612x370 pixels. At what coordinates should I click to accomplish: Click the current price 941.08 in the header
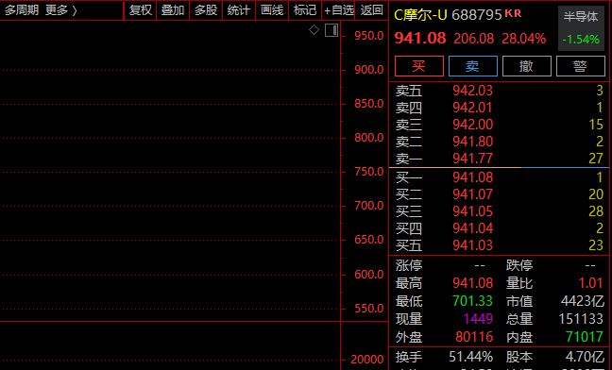coord(420,38)
